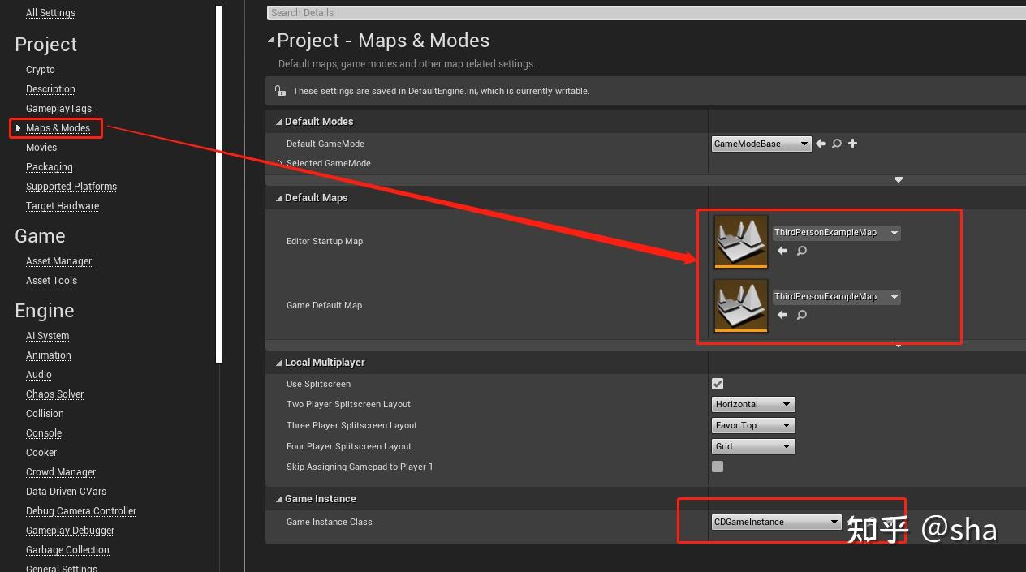Click the browse magnifier for Editor Startup Map
Screen dimensions: 1026x572
click(801, 251)
